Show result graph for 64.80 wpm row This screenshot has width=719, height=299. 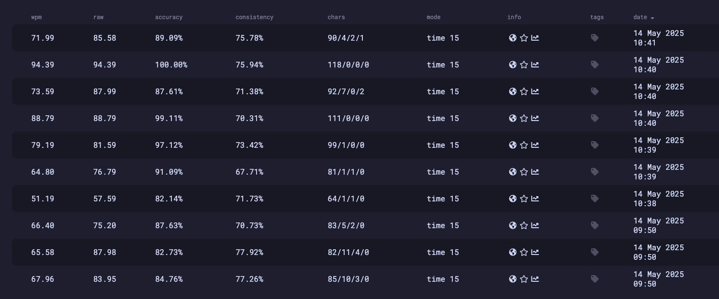(x=535, y=172)
